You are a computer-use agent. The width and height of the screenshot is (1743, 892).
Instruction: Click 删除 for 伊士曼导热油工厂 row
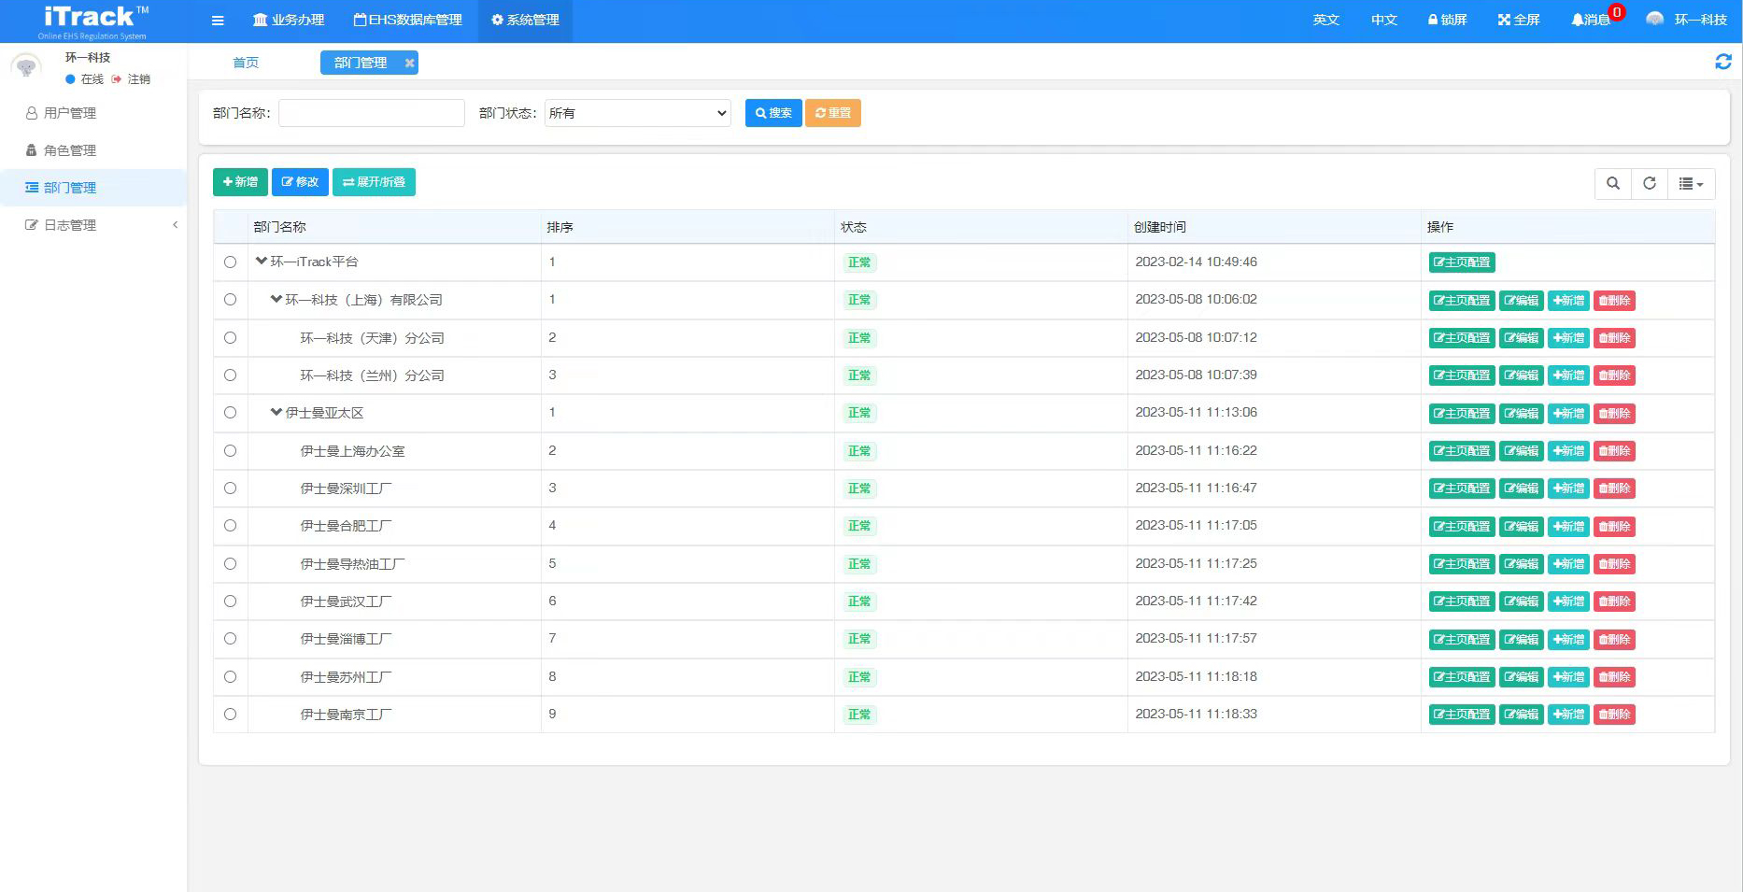[1614, 564]
